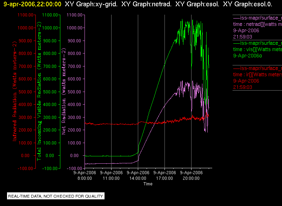
Task: Click the real-time data quality notice box
Action: point(56,196)
